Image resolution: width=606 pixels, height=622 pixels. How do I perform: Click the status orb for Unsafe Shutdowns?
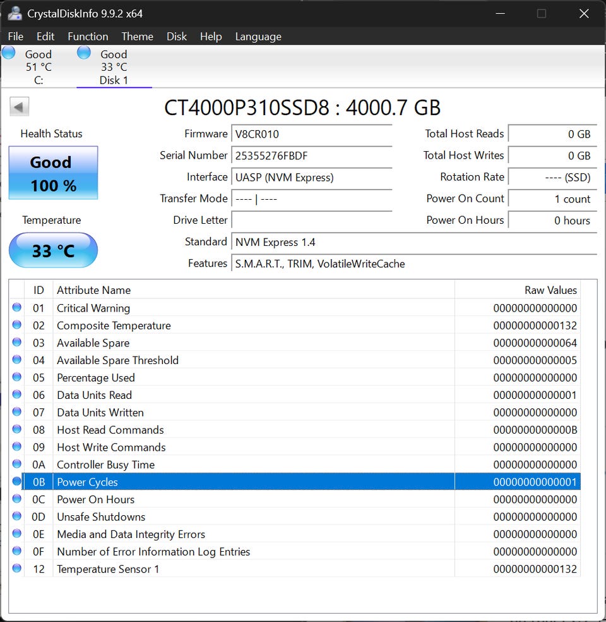[16, 516]
